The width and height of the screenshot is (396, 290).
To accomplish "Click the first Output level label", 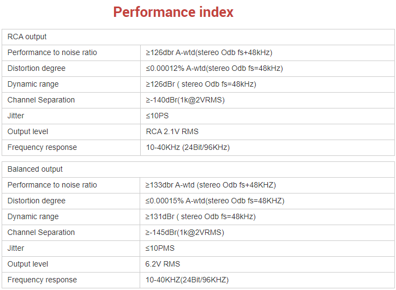I will click(x=28, y=132).
